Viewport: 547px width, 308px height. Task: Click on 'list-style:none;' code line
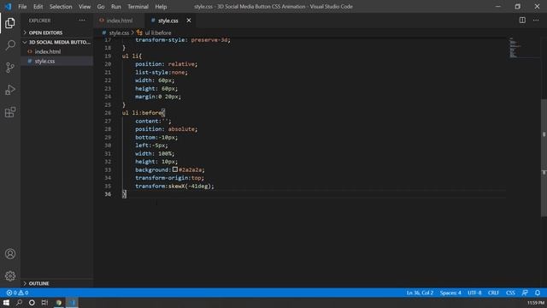tap(162, 72)
